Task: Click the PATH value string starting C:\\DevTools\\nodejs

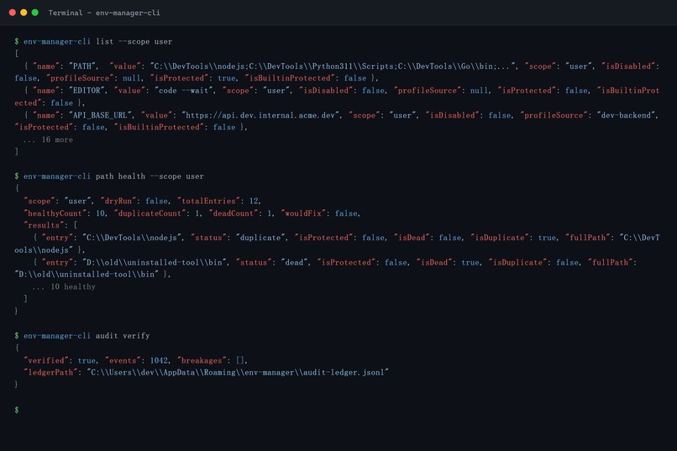Action: 333,66
